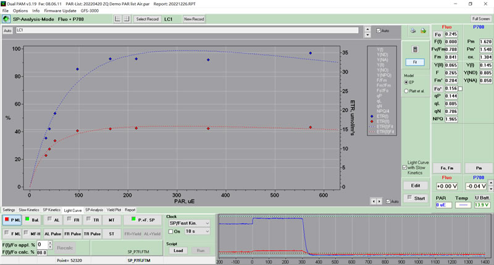Select the Platt et al. model option

pyautogui.click(x=406, y=91)
